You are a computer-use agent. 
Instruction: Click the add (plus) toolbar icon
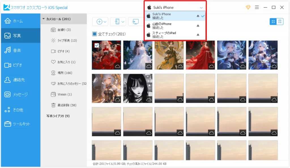point(99,22)
